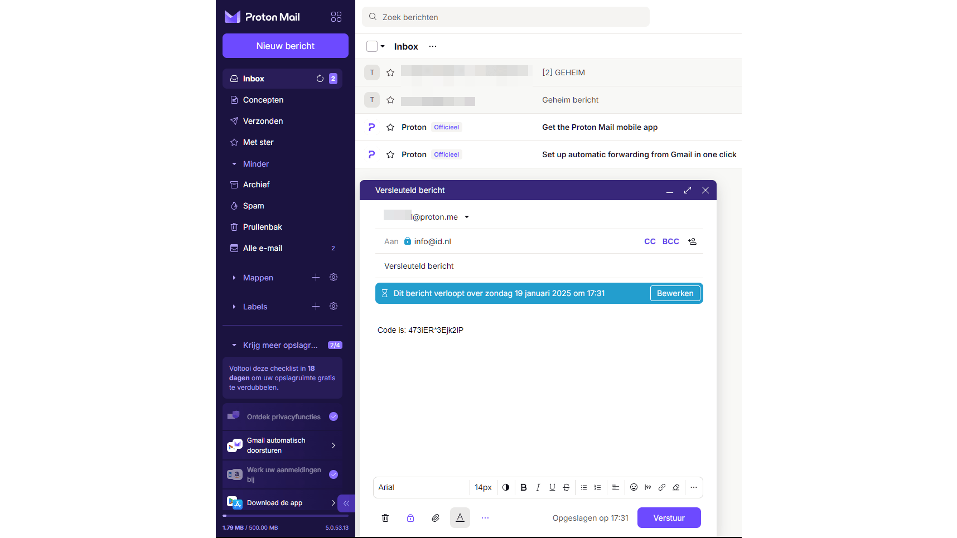Star the [2] GEHEIM message

(x=390, y=72)
